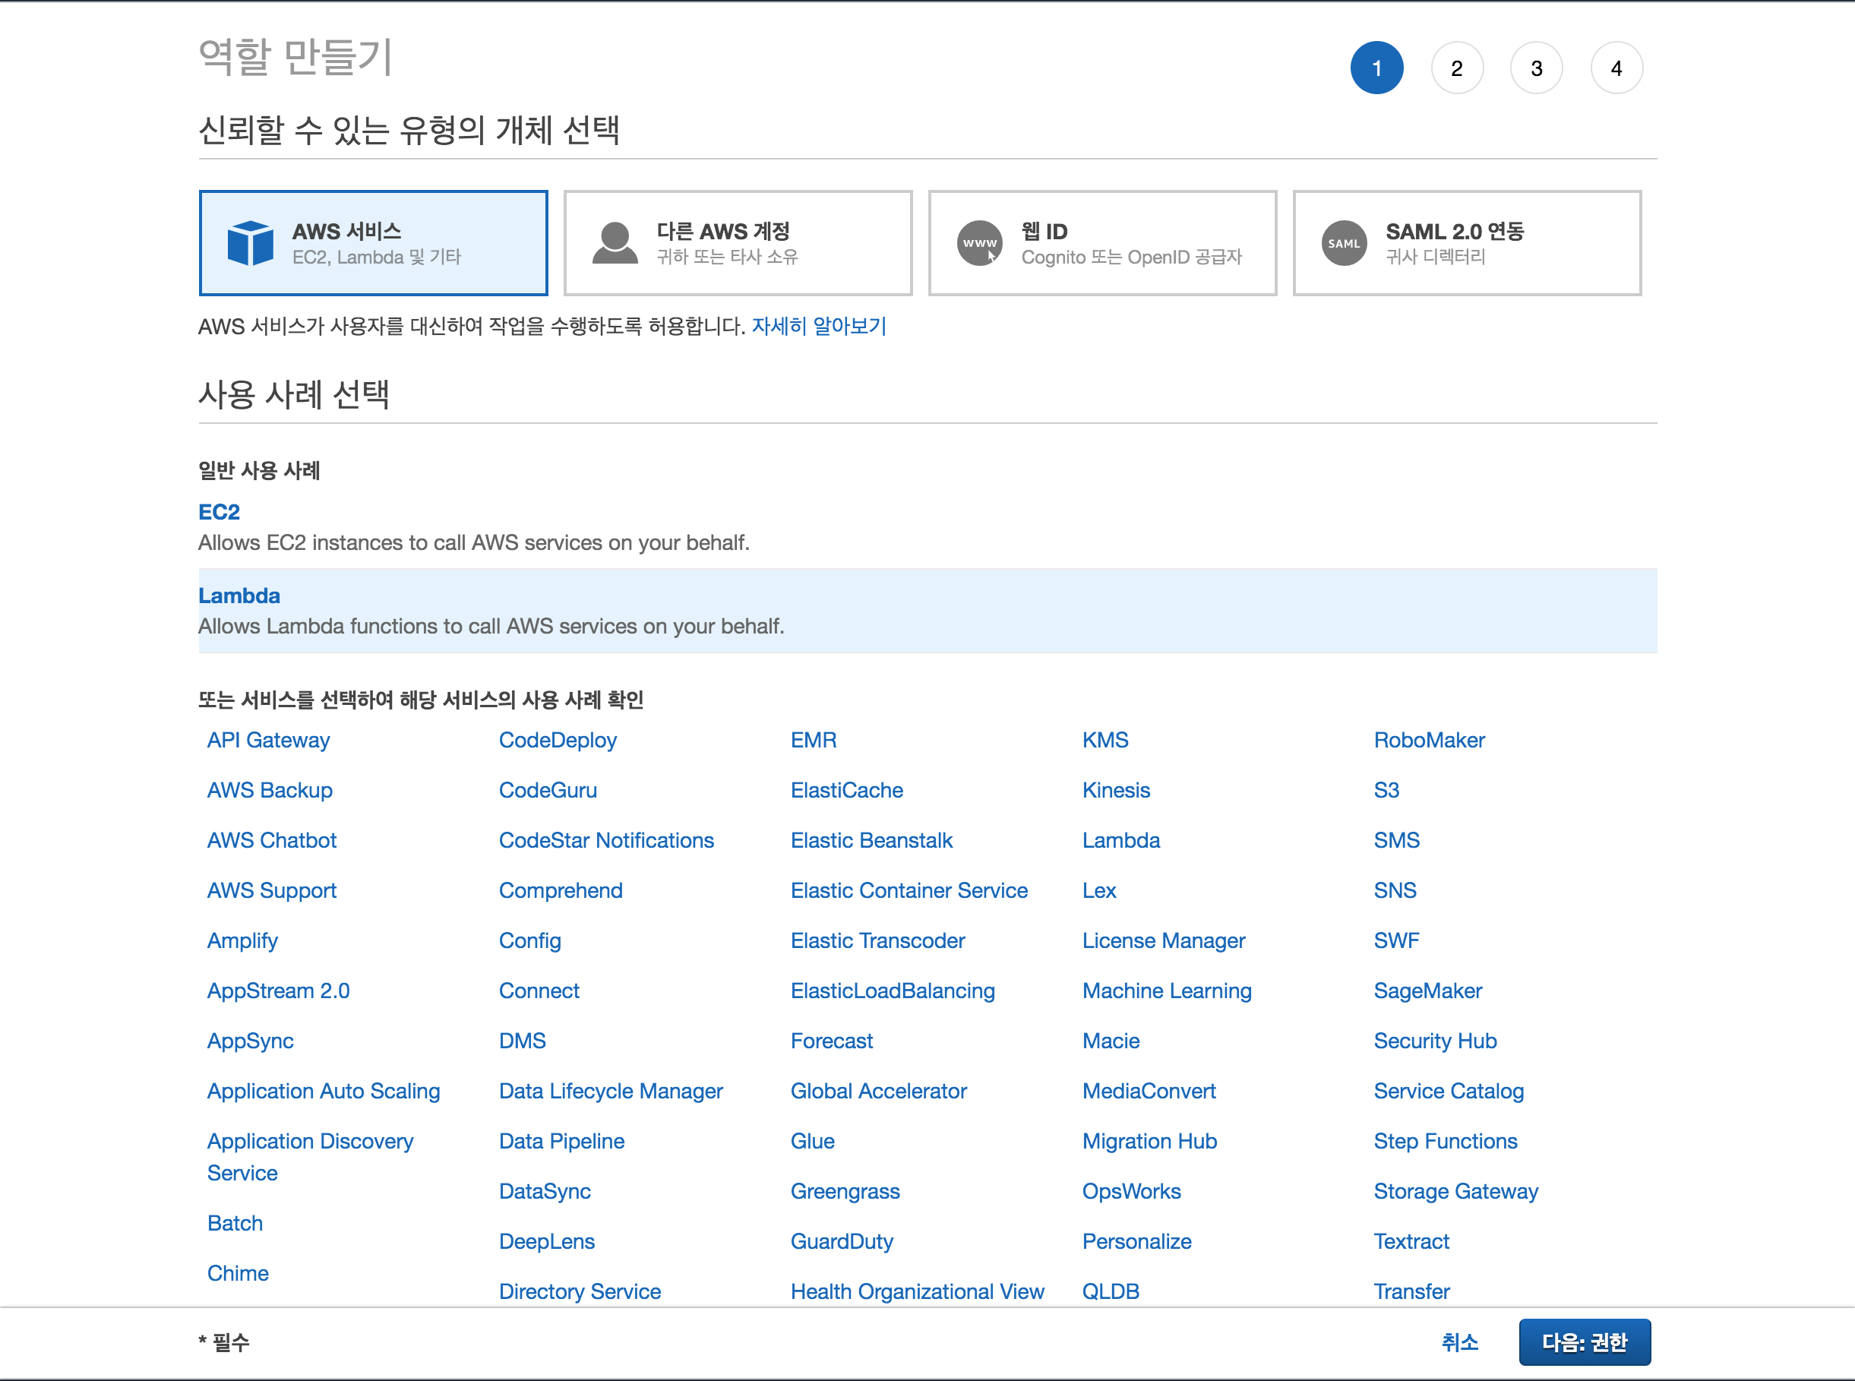
Task: Select API Gateway from service list
Action: coord(268,740)
